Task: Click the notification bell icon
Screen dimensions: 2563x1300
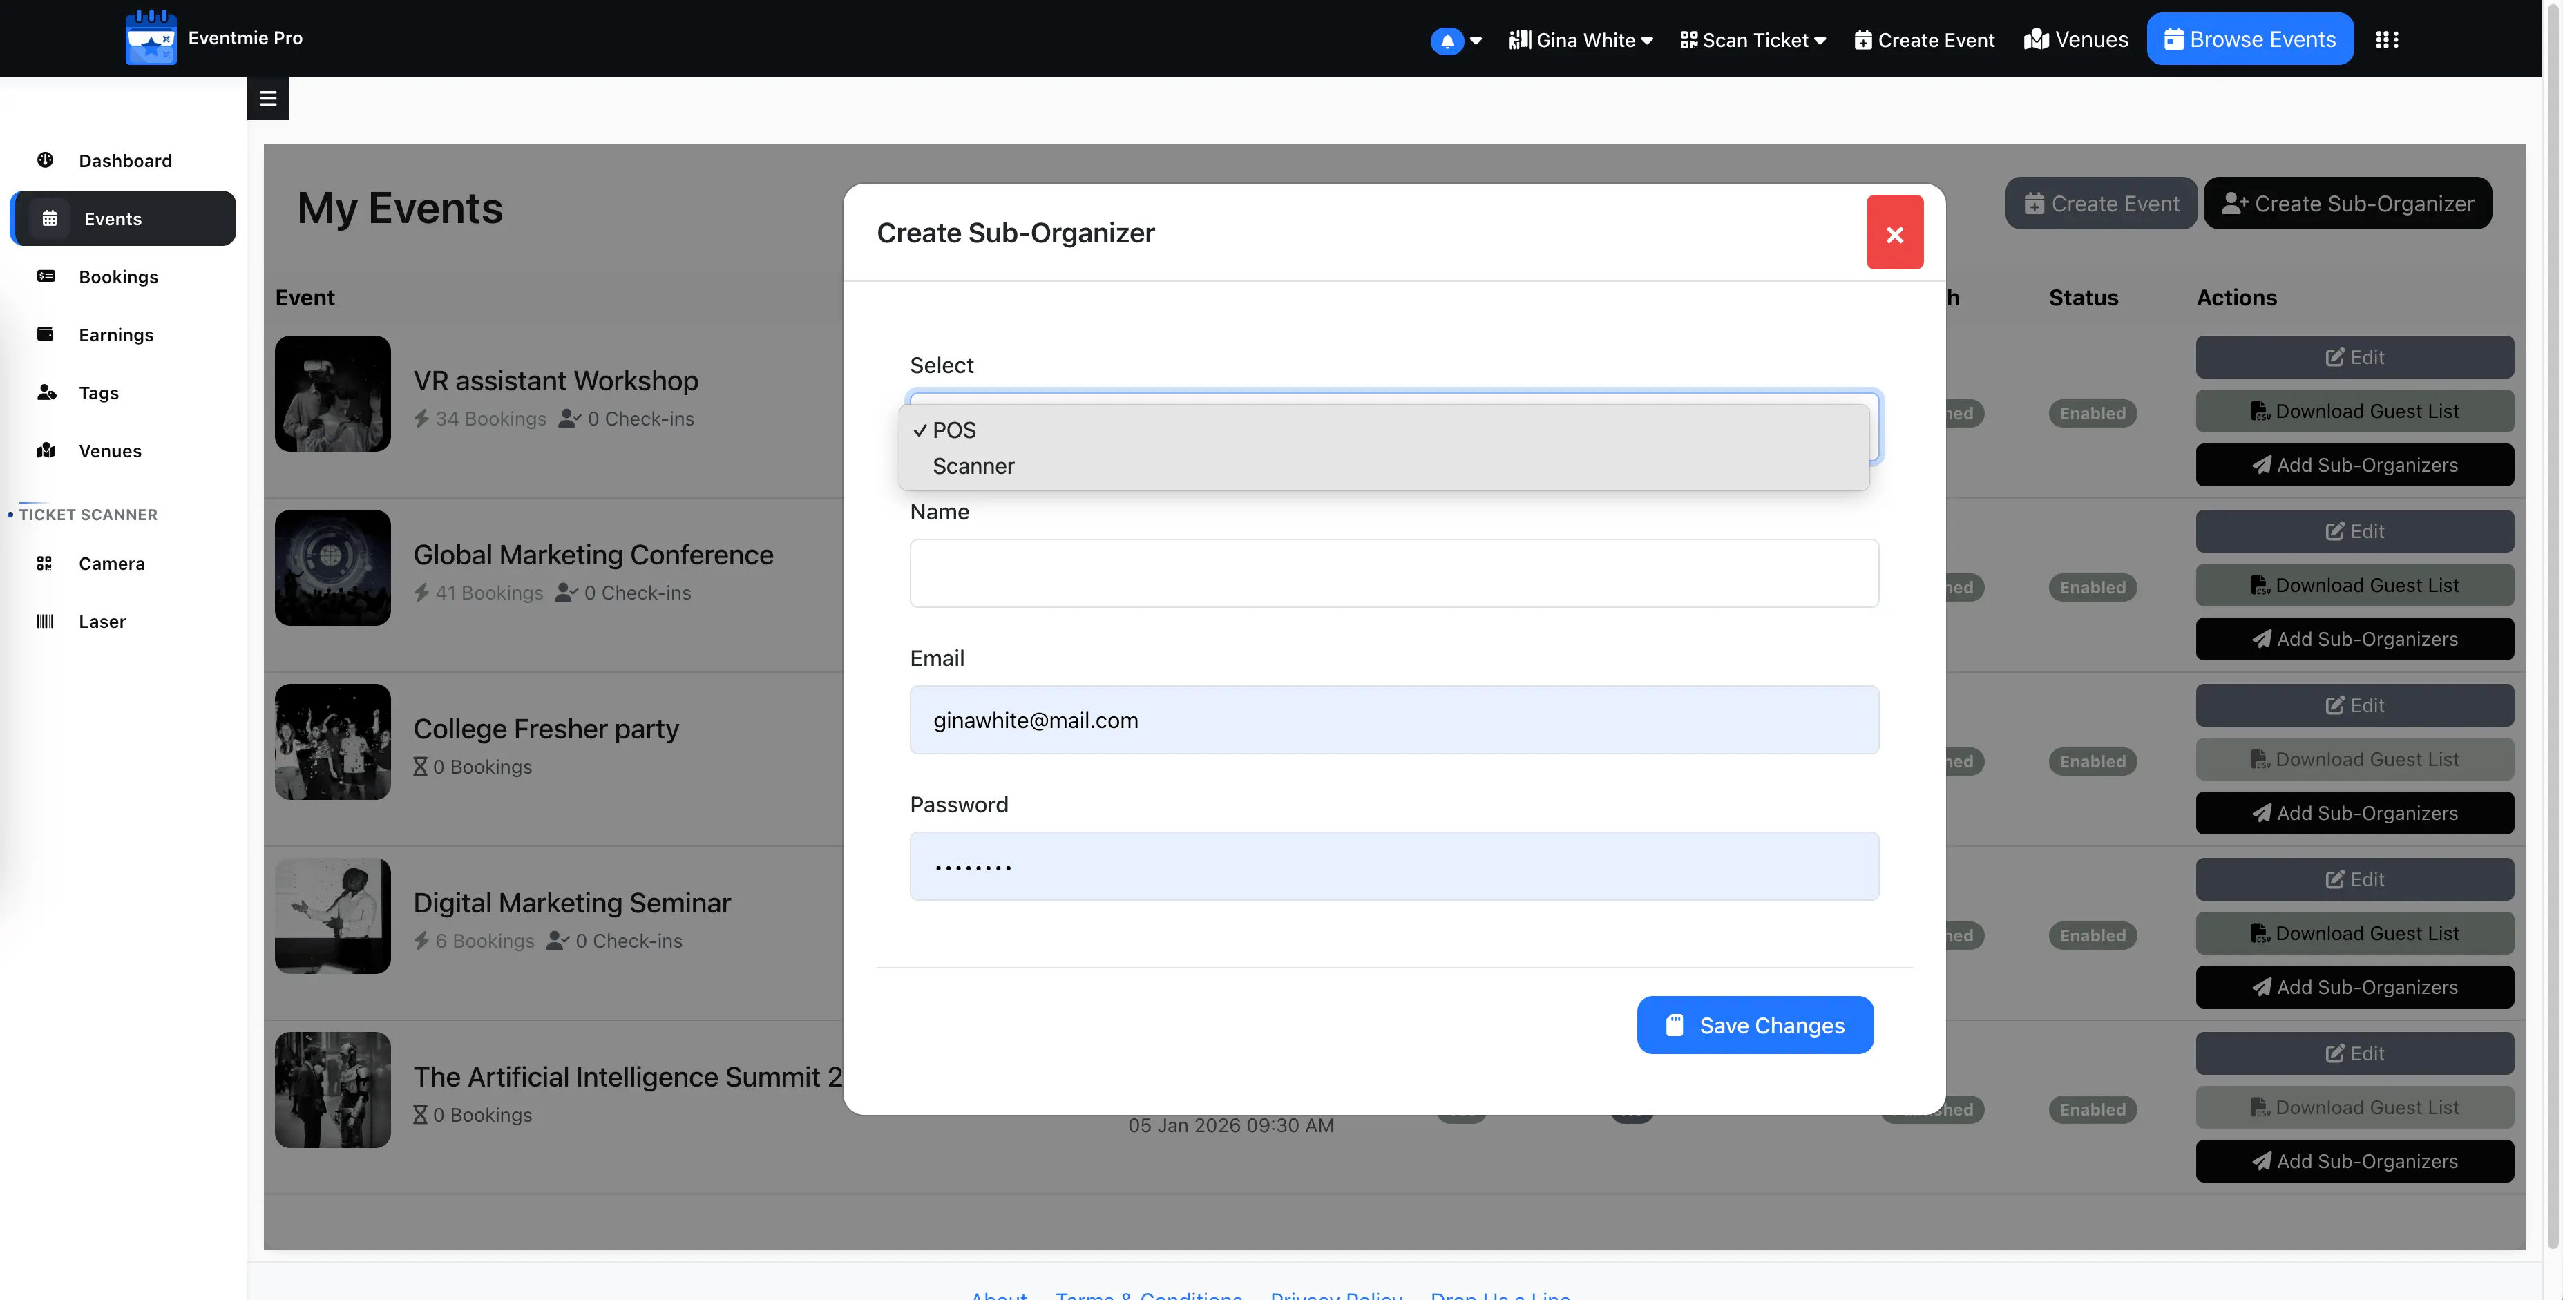Action: [1447, 41]
